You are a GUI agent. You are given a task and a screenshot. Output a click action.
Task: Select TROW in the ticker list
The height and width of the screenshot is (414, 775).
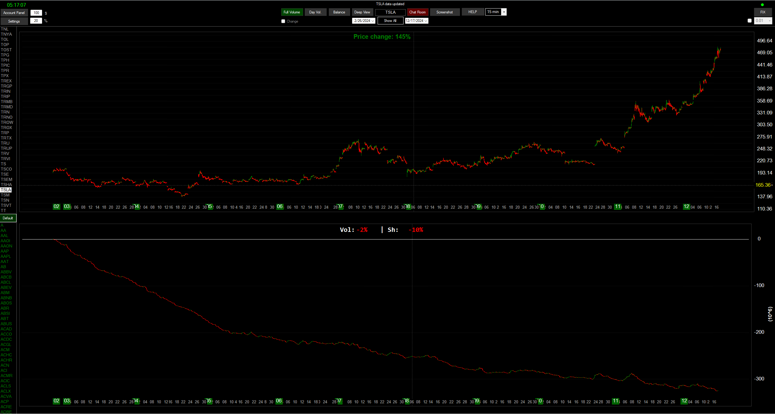click(7, 122)
